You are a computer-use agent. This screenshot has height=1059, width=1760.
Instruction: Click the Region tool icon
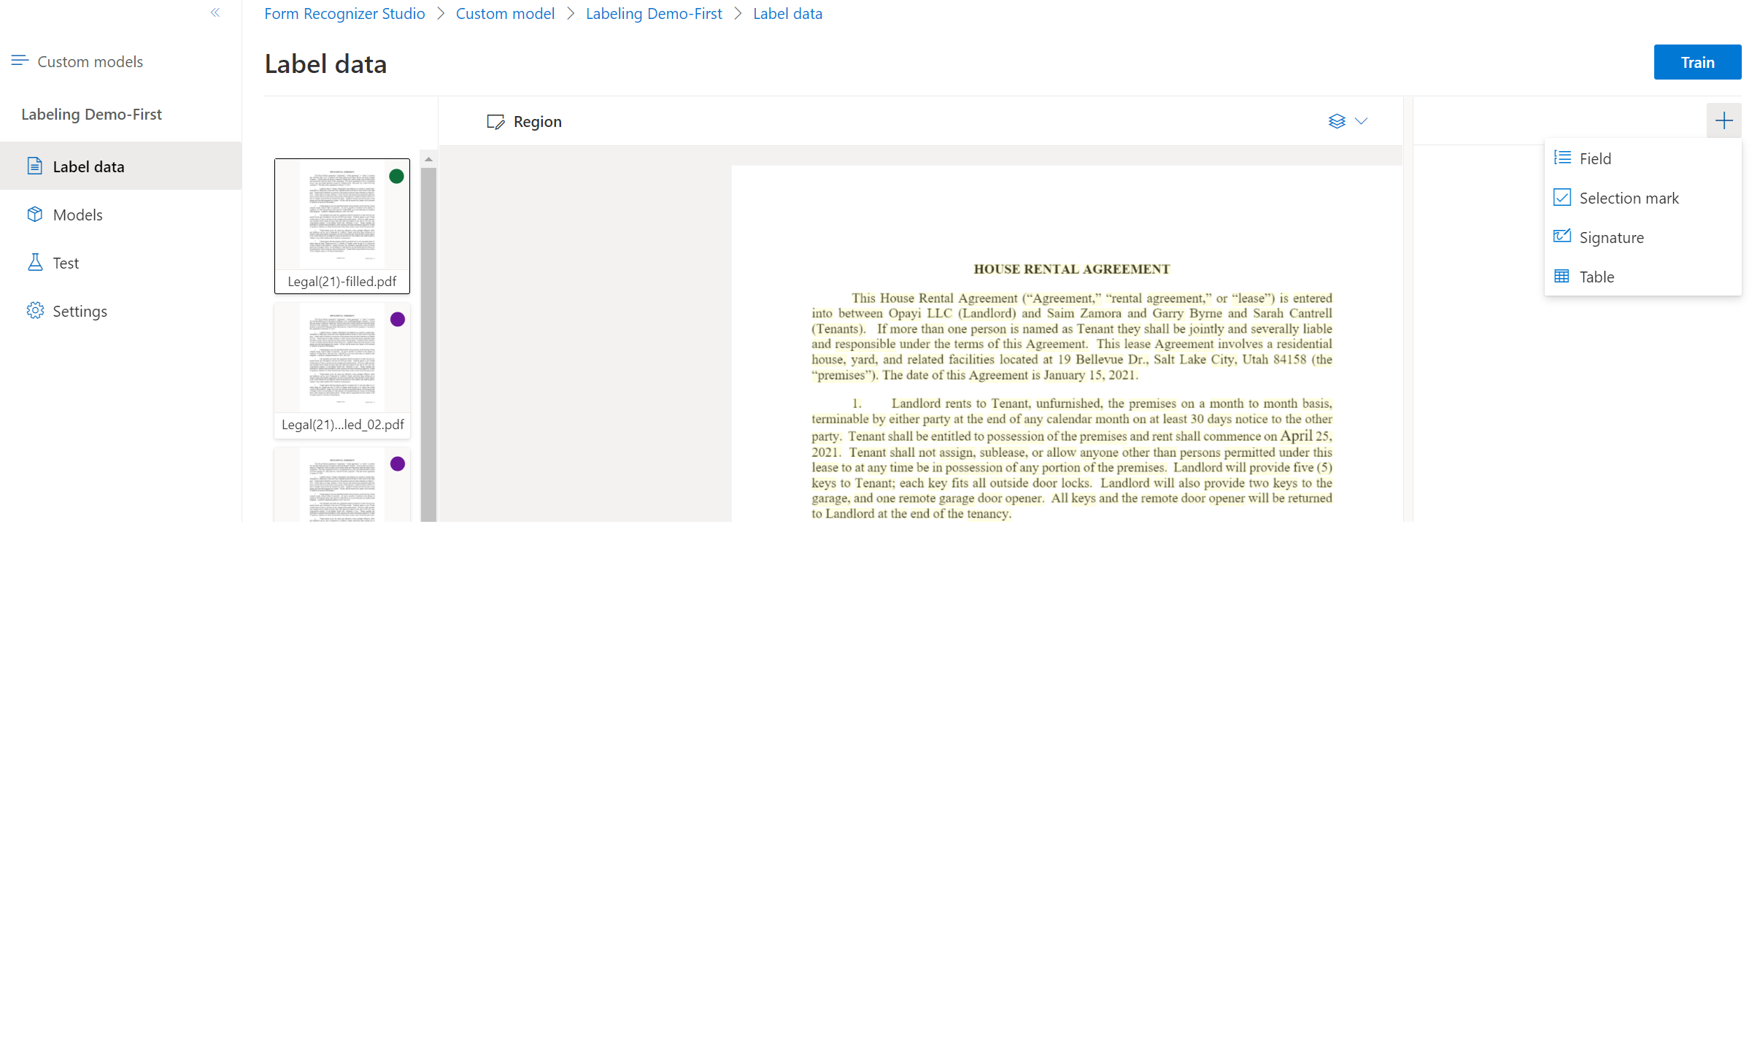point(495,120)
